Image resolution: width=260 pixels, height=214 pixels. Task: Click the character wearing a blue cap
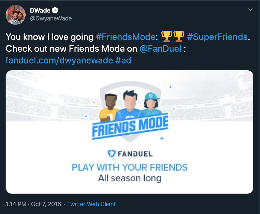point(151,105)
